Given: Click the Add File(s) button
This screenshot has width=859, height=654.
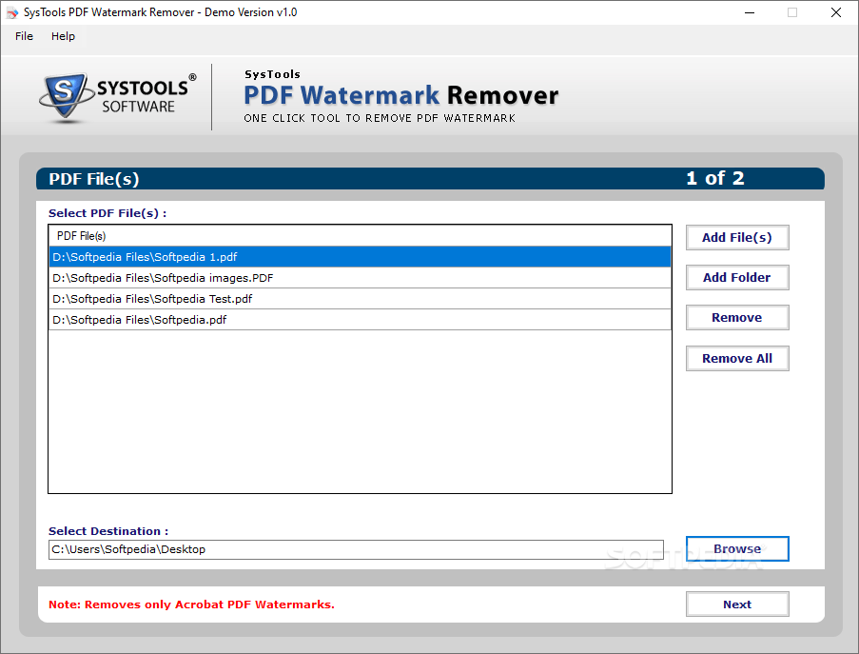Looking at the screenshot, I should (x=737, y=237).
